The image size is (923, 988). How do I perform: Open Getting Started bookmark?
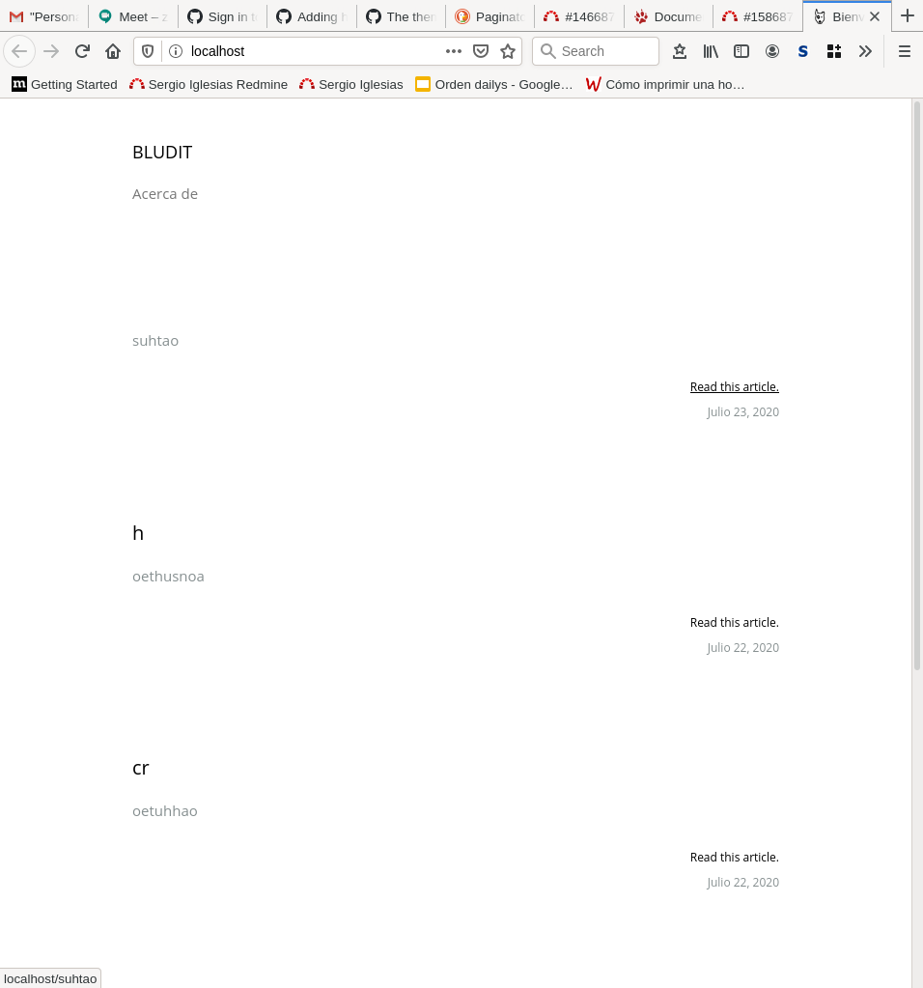point(65,84)
